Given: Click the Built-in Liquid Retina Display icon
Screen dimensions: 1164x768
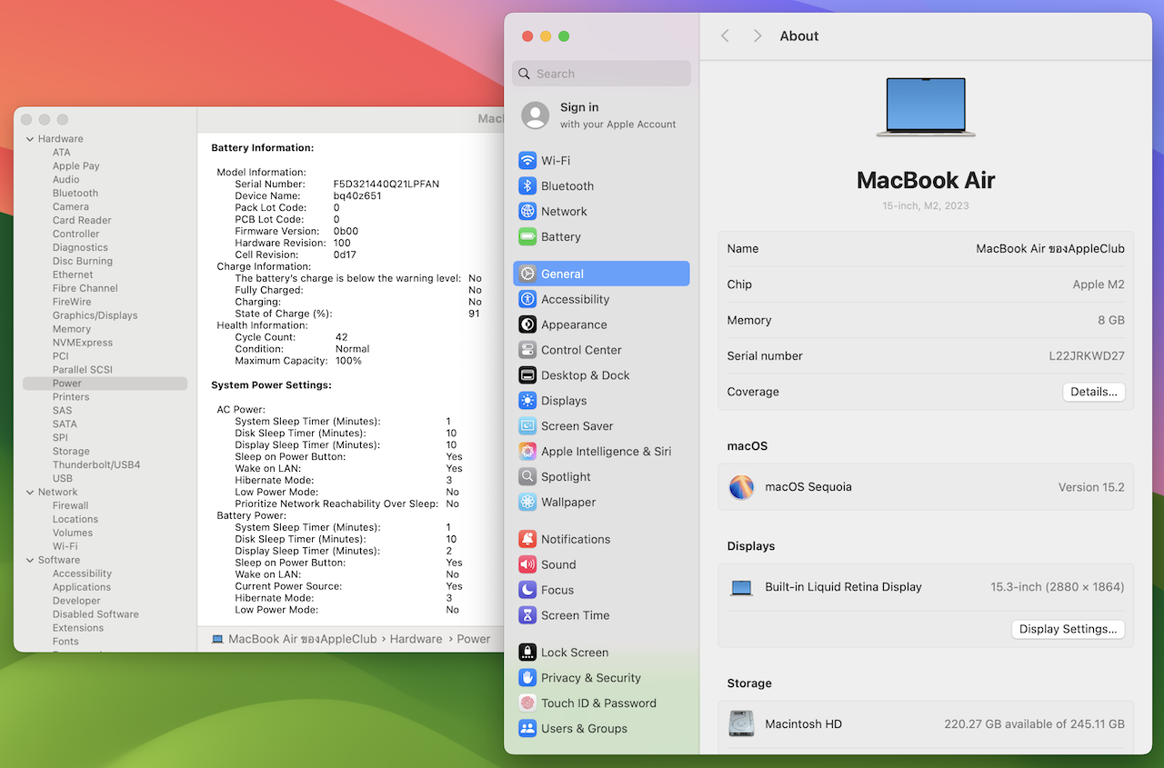Looking at the screenshot, I should click(x=742, y=588).
